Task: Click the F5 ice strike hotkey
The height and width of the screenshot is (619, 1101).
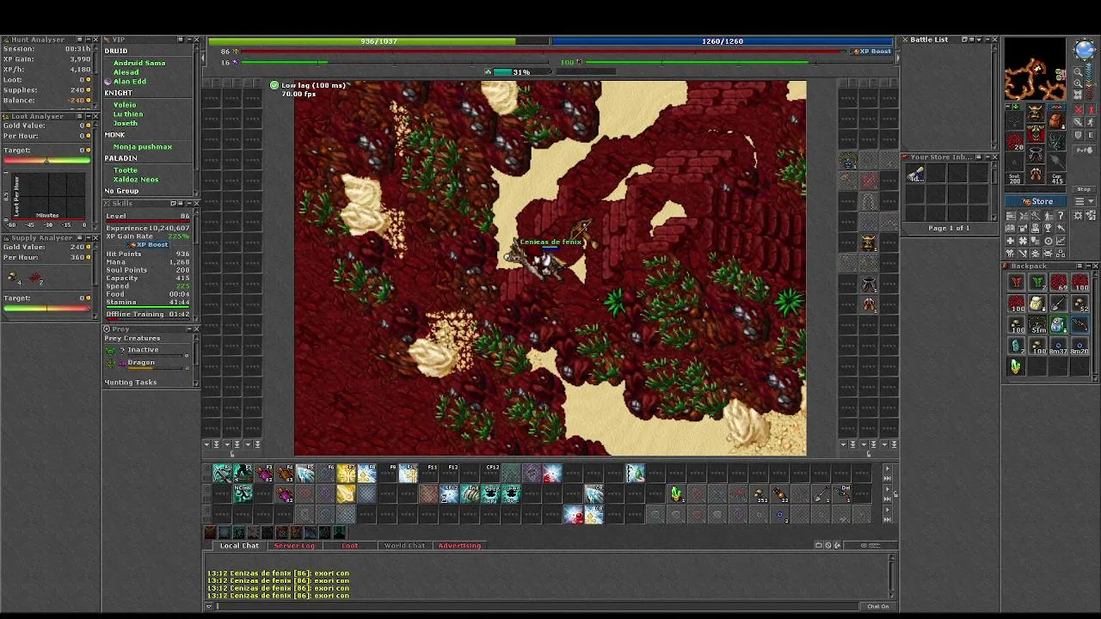Action: pos(304,473)
